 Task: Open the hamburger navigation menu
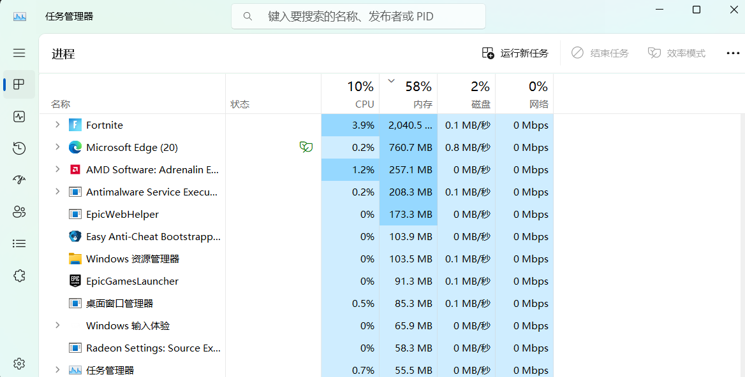[x=19, y=53]
